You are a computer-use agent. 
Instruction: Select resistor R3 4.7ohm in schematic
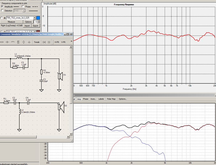[41, 72]
